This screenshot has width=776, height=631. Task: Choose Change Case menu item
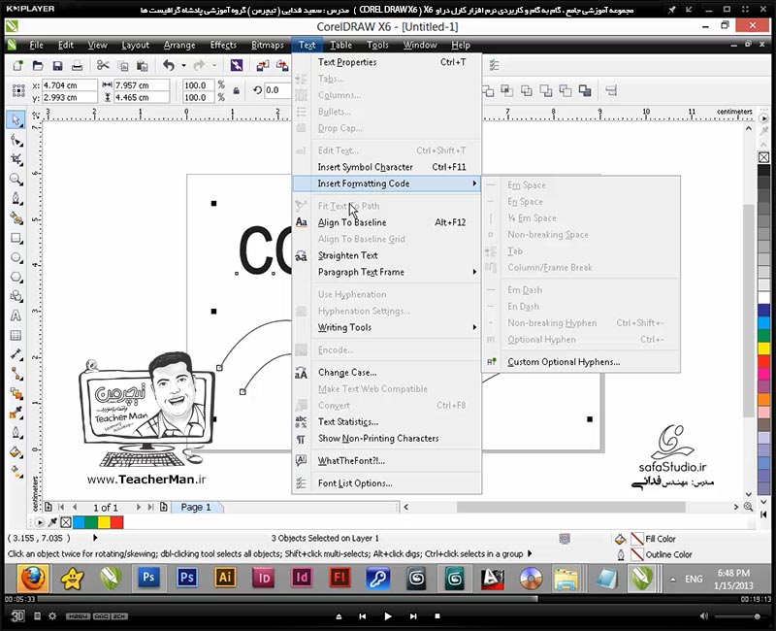(387, 373)
